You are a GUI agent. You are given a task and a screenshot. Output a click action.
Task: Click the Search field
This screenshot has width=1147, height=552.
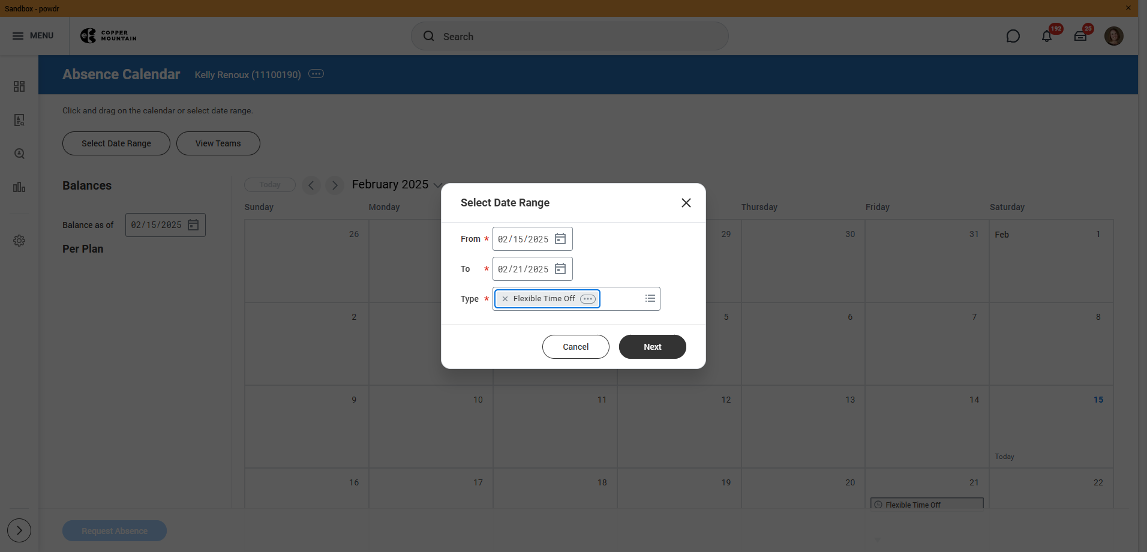point(570,36)
